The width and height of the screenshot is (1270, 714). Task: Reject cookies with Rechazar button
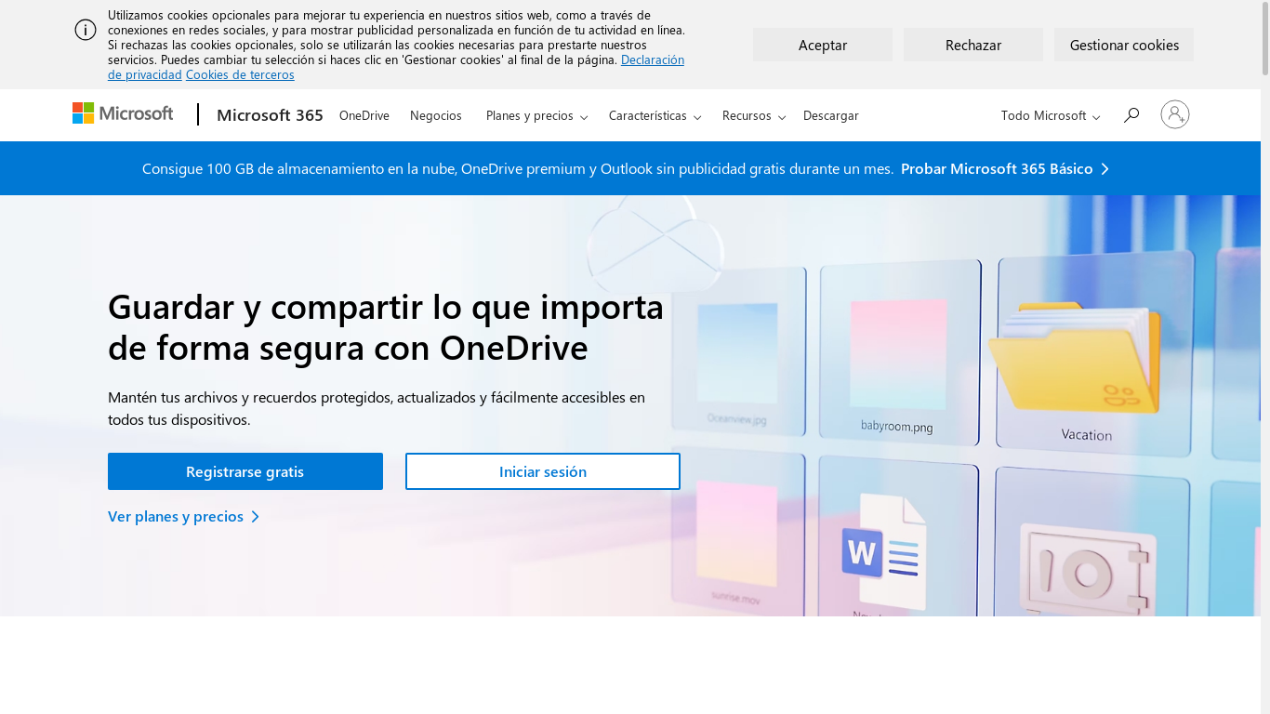pyautogui.click(x=973, y=45)
